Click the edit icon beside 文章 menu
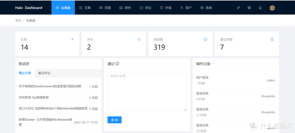This screenshot has width=295, height=133. tap(81, 8)
